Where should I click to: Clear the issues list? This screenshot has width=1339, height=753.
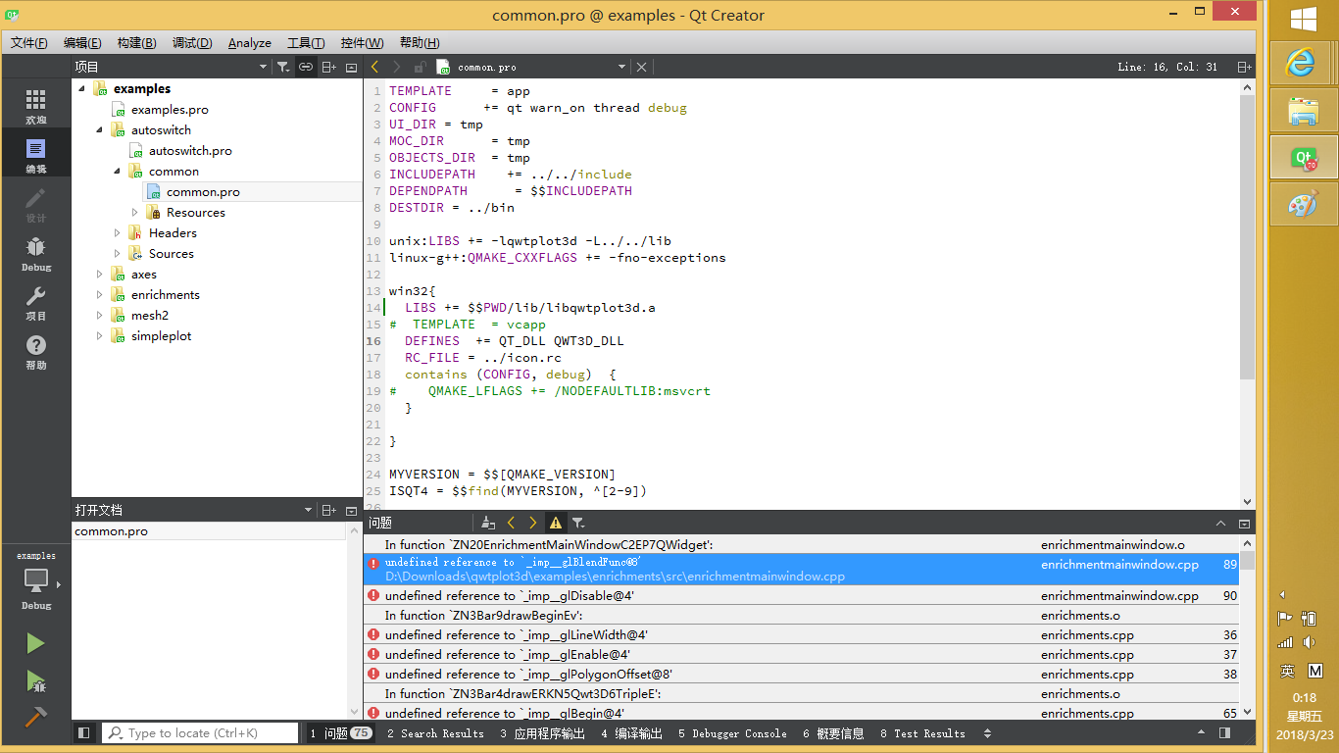[x=488, y=524]
